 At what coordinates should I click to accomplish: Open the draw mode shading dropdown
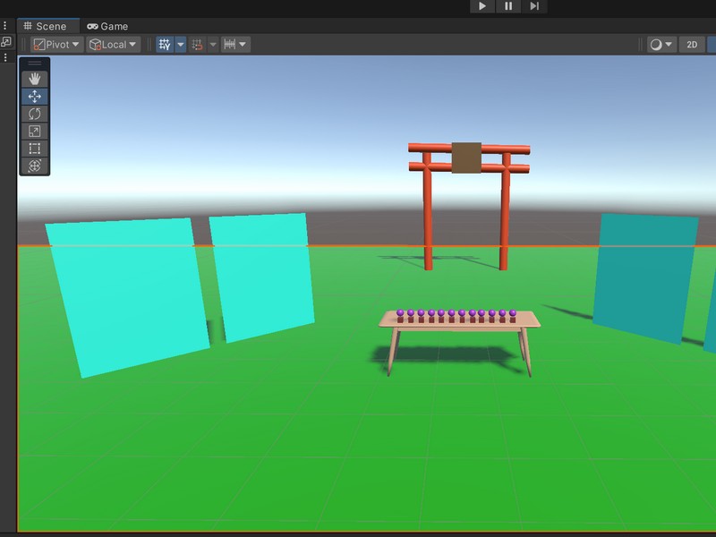tap(661, 44)
